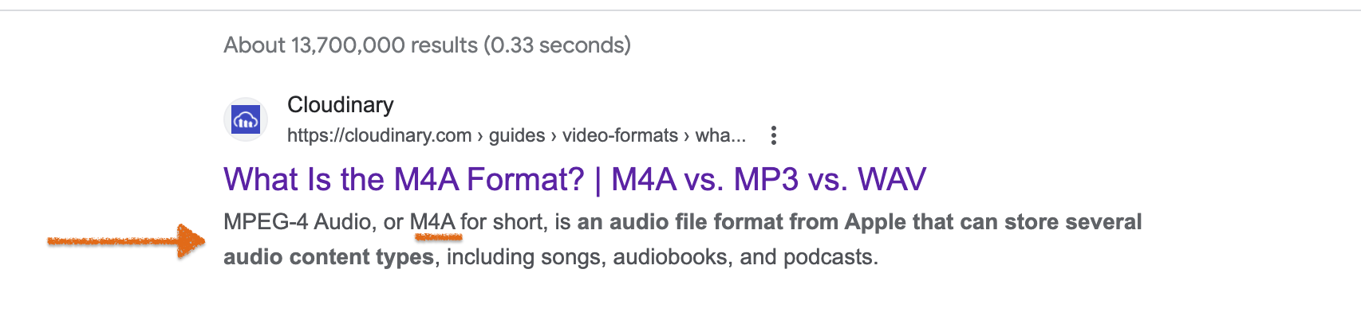Click the underlined "M4A" word in snippet

click(432, 222)
